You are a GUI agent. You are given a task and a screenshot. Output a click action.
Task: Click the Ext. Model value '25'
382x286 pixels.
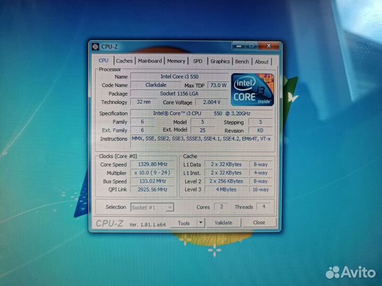point(203,130)
